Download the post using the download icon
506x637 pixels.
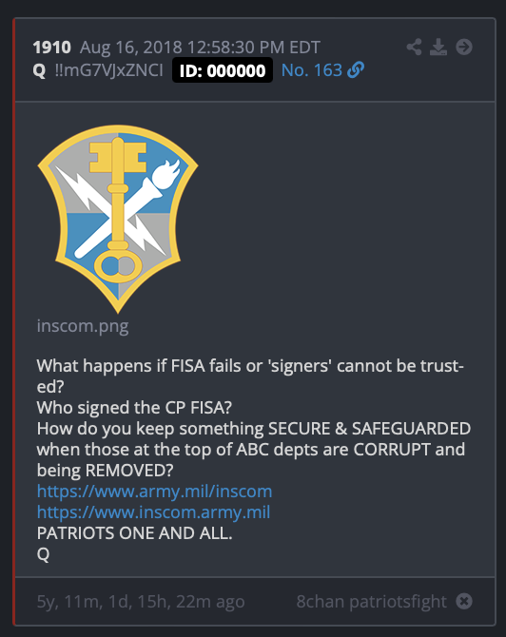[438, 48]
